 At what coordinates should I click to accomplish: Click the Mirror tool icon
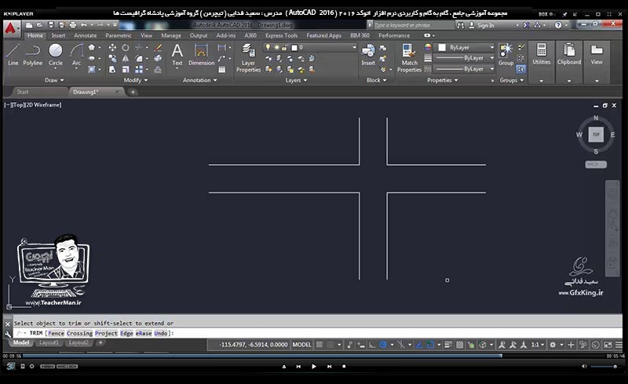click(126, 59)
